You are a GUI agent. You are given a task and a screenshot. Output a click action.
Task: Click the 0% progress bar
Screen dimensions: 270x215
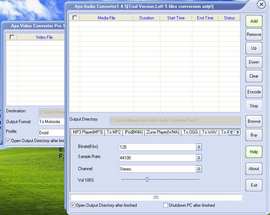[156, 197]
